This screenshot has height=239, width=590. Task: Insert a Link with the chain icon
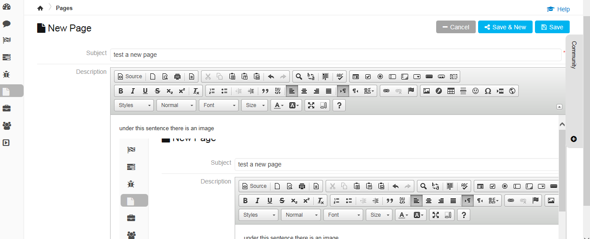(x=386, y=91)
